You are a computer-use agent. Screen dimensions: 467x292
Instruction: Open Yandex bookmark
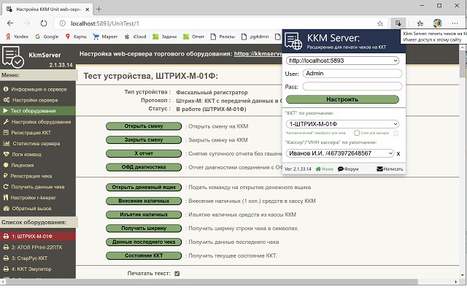tap(18, 36)
